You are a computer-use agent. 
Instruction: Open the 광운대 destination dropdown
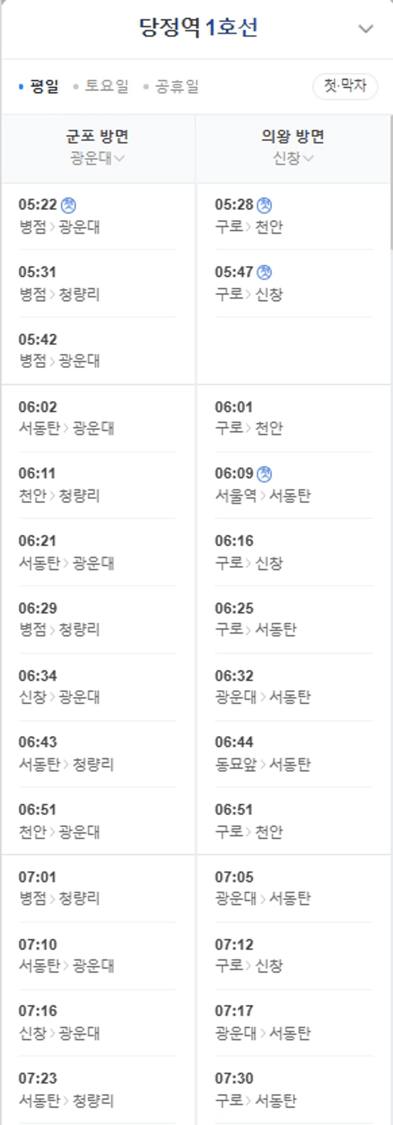point(97,158)
